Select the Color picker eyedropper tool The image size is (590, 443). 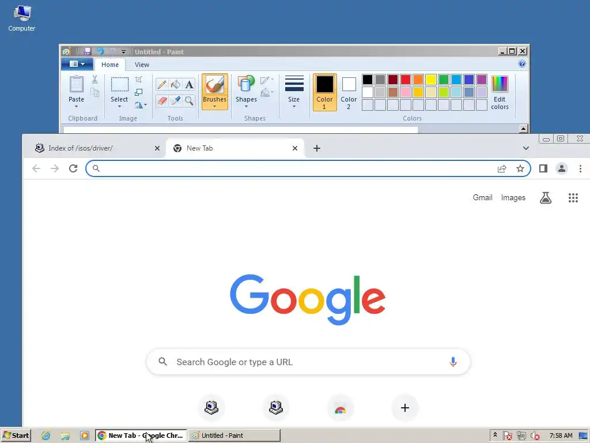[x=175, y=100]
